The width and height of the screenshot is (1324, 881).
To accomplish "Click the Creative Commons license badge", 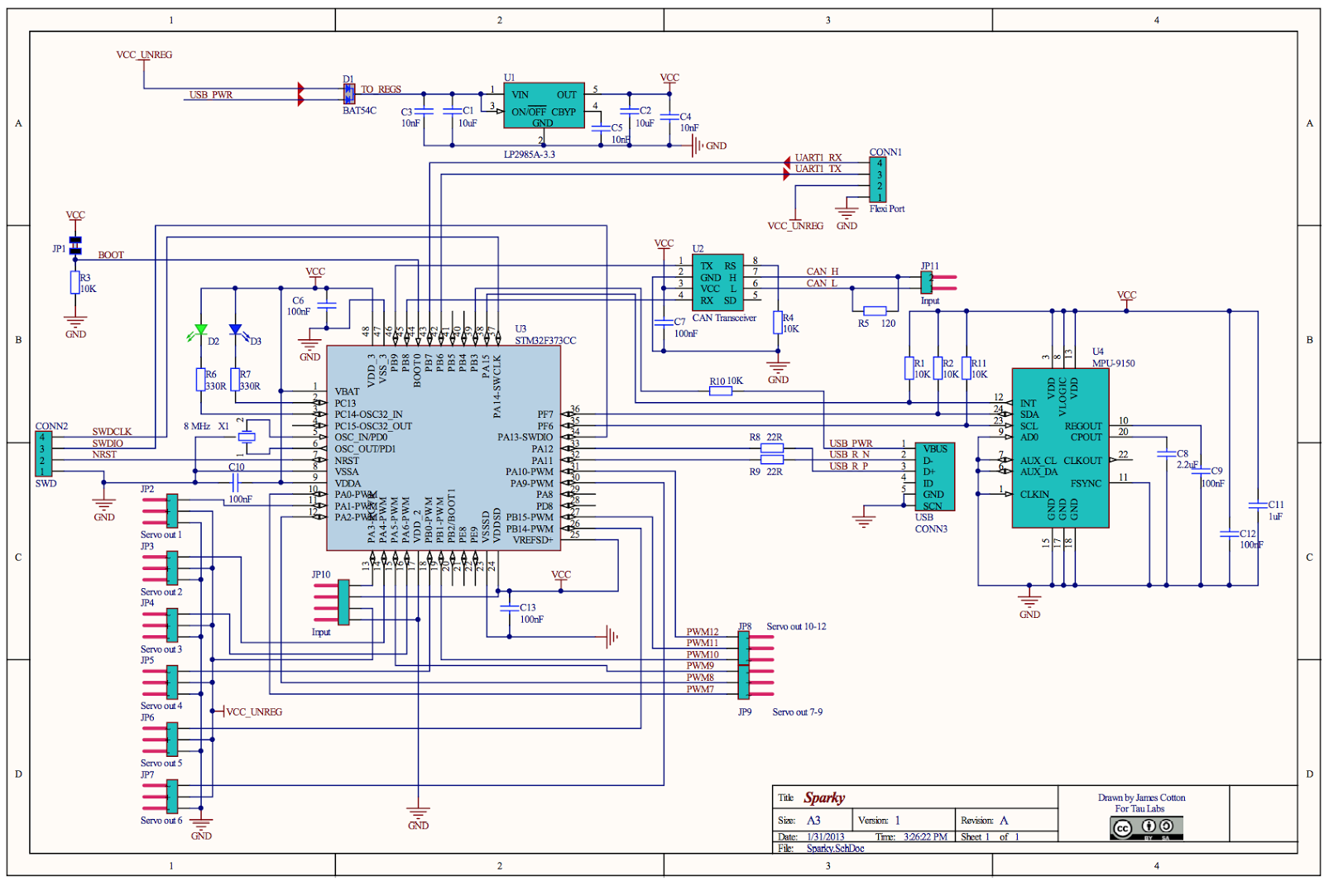I will tap(1147, 828).
